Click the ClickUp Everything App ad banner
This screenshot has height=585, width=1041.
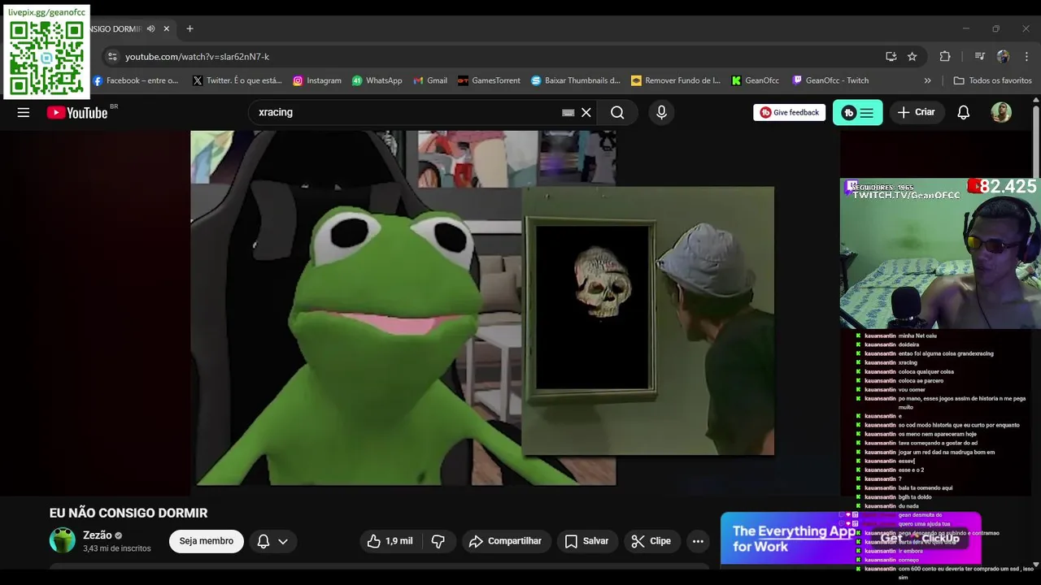(851, 538)
